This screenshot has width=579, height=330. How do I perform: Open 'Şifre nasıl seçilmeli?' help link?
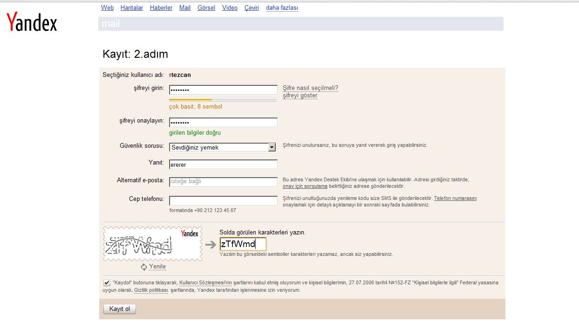(x=310, y=88)
